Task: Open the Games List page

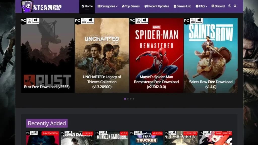Action: point(182,6)
